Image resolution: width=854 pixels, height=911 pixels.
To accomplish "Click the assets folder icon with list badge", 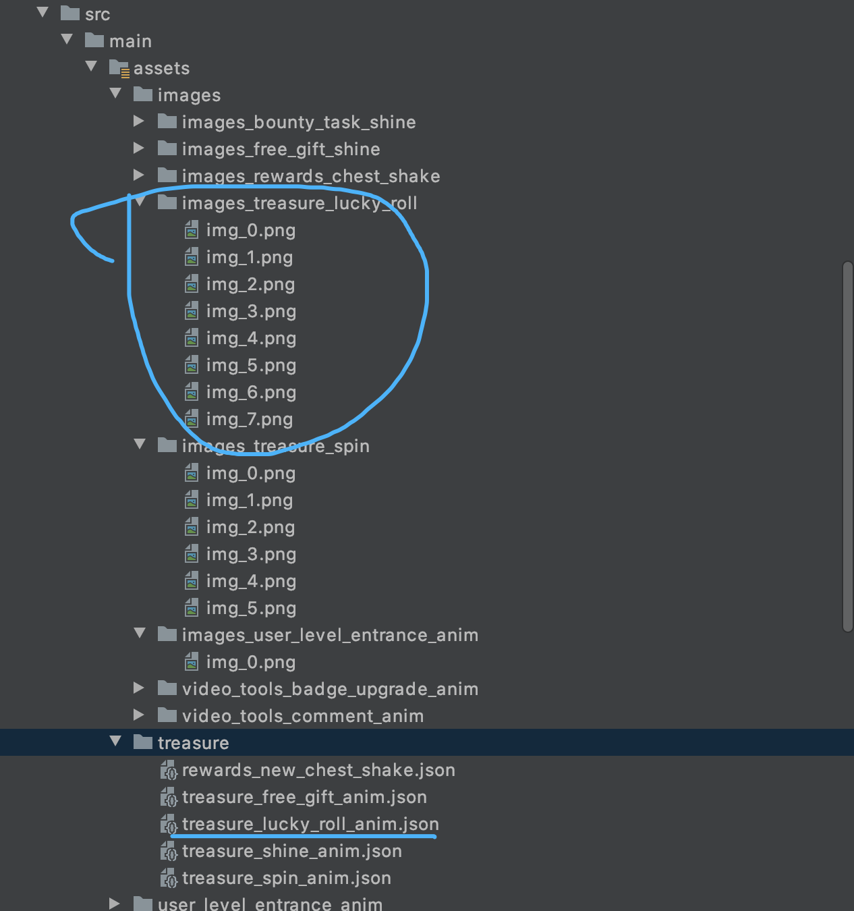I will (119, 67).
